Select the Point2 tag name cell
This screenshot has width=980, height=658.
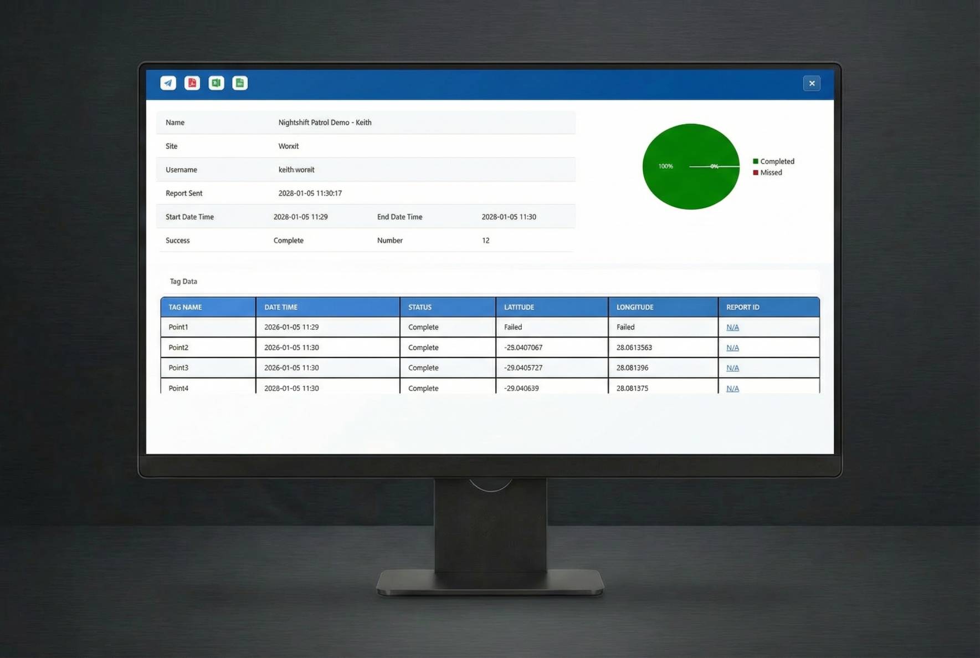(178, 348)
